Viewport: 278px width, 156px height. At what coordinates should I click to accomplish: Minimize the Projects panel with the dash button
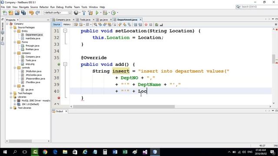pyautogui.click(x=48, y=20)
